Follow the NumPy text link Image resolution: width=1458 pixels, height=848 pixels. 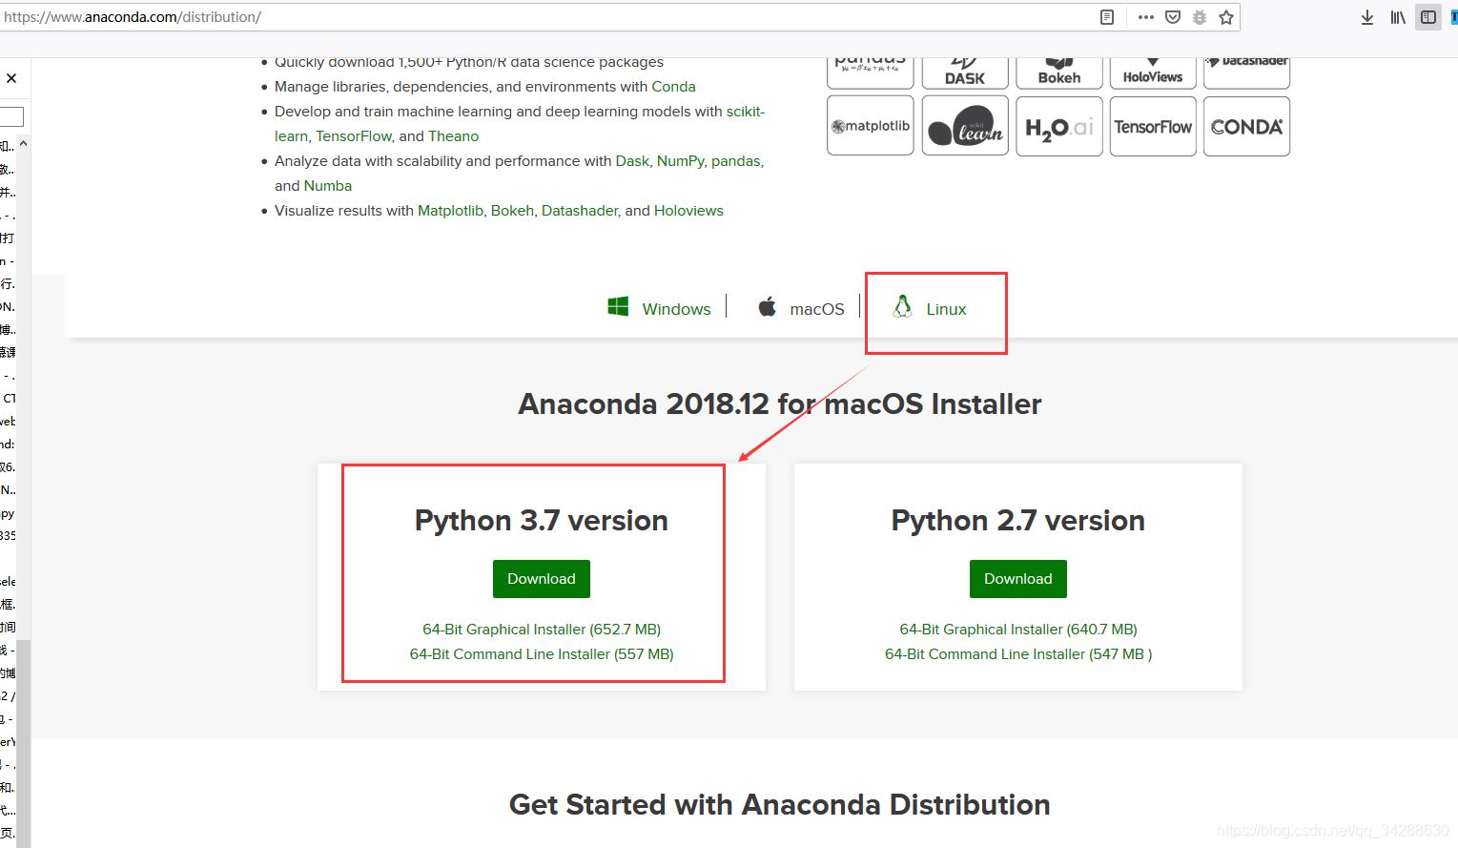680,161
